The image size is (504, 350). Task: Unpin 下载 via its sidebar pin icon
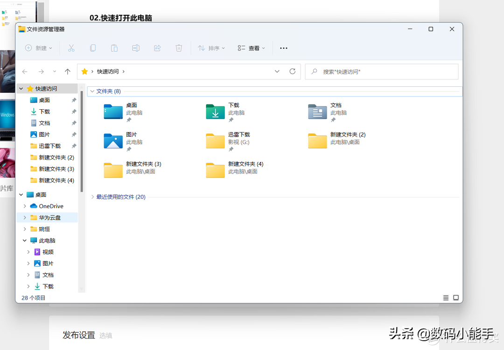[74, 112]
